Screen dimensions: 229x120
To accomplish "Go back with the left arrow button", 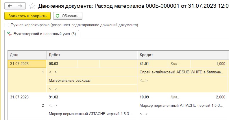I will tap(10, 6).
